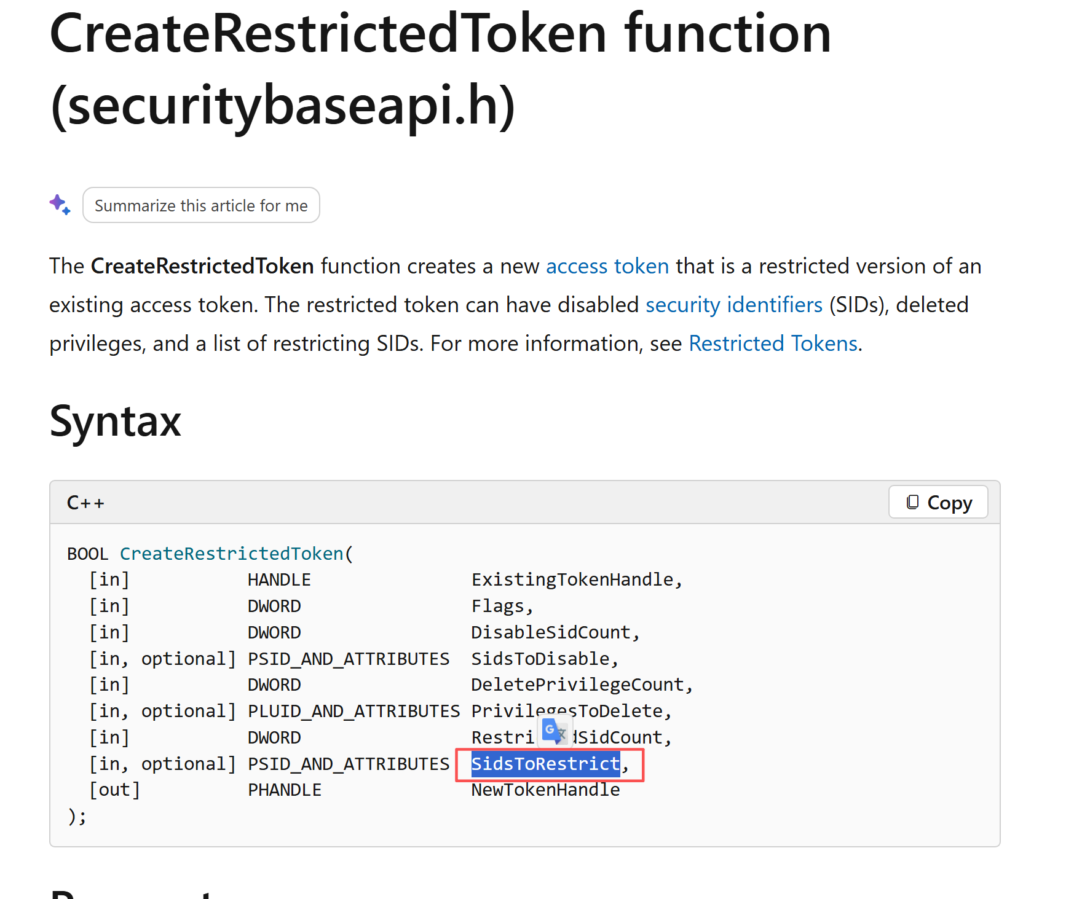This screenshot has height=899, width=1090.
Task: Click PLUID_AND_ATTRIBUTES type text
Action: click(x=354, y=711)
